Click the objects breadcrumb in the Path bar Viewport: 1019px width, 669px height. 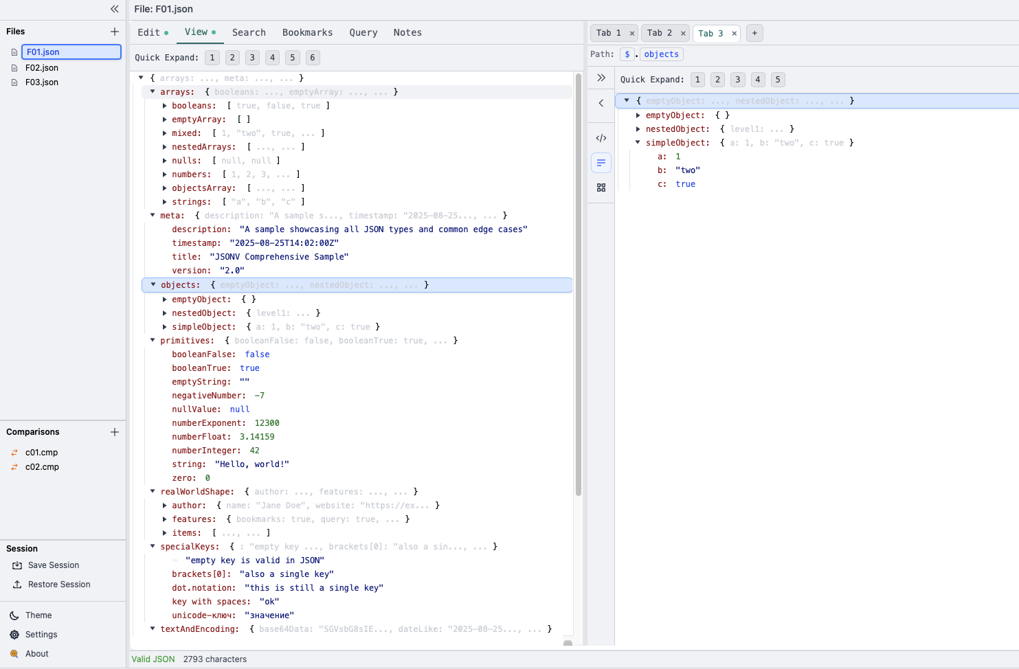(660, 54)
